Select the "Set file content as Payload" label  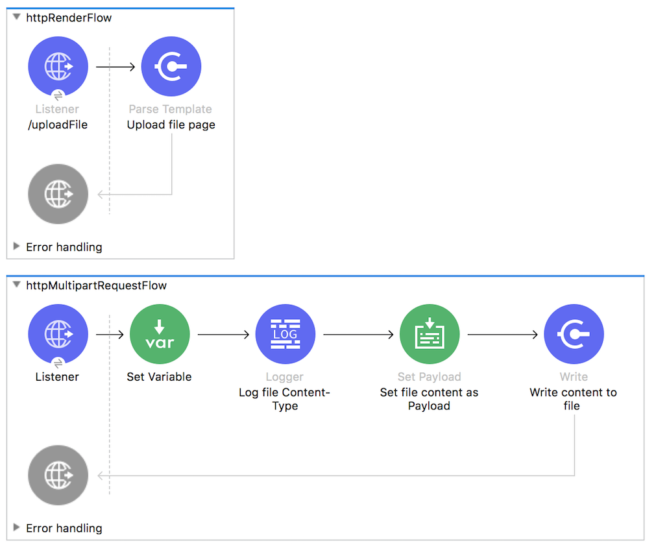pyautogui.click(x=429, y=398)
